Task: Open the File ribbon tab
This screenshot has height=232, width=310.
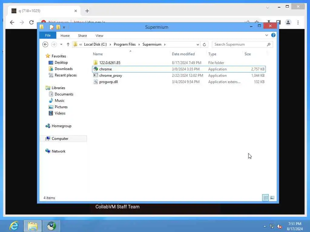Action: pyautogui.click(x=48, y=36)
